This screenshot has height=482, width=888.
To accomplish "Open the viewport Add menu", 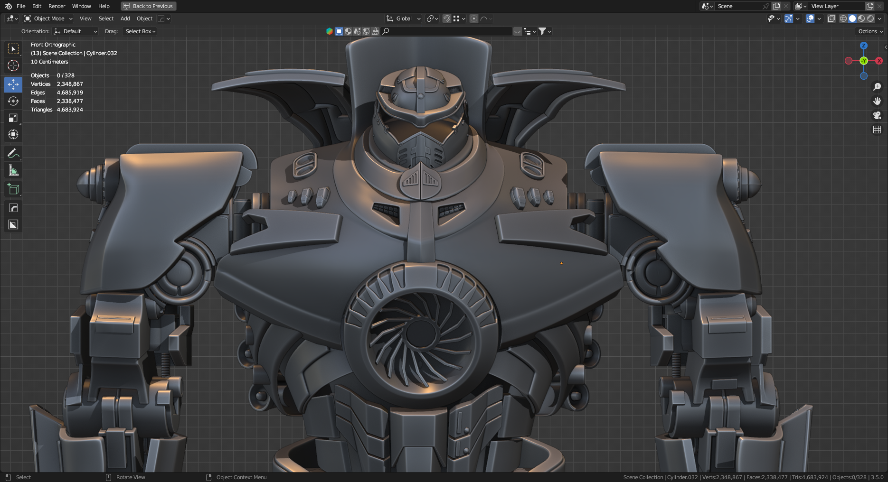I will point(125,19).
